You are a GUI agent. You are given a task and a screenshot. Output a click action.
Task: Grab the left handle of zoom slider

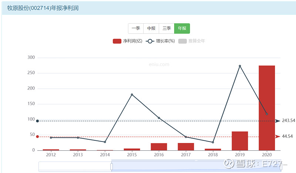coord(112,167)
